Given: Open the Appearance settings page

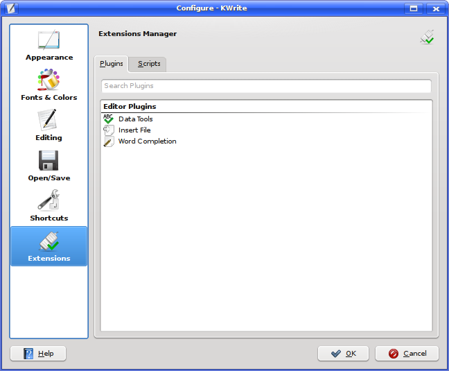Looking at the screenshot, I should (x=49, y=46).
